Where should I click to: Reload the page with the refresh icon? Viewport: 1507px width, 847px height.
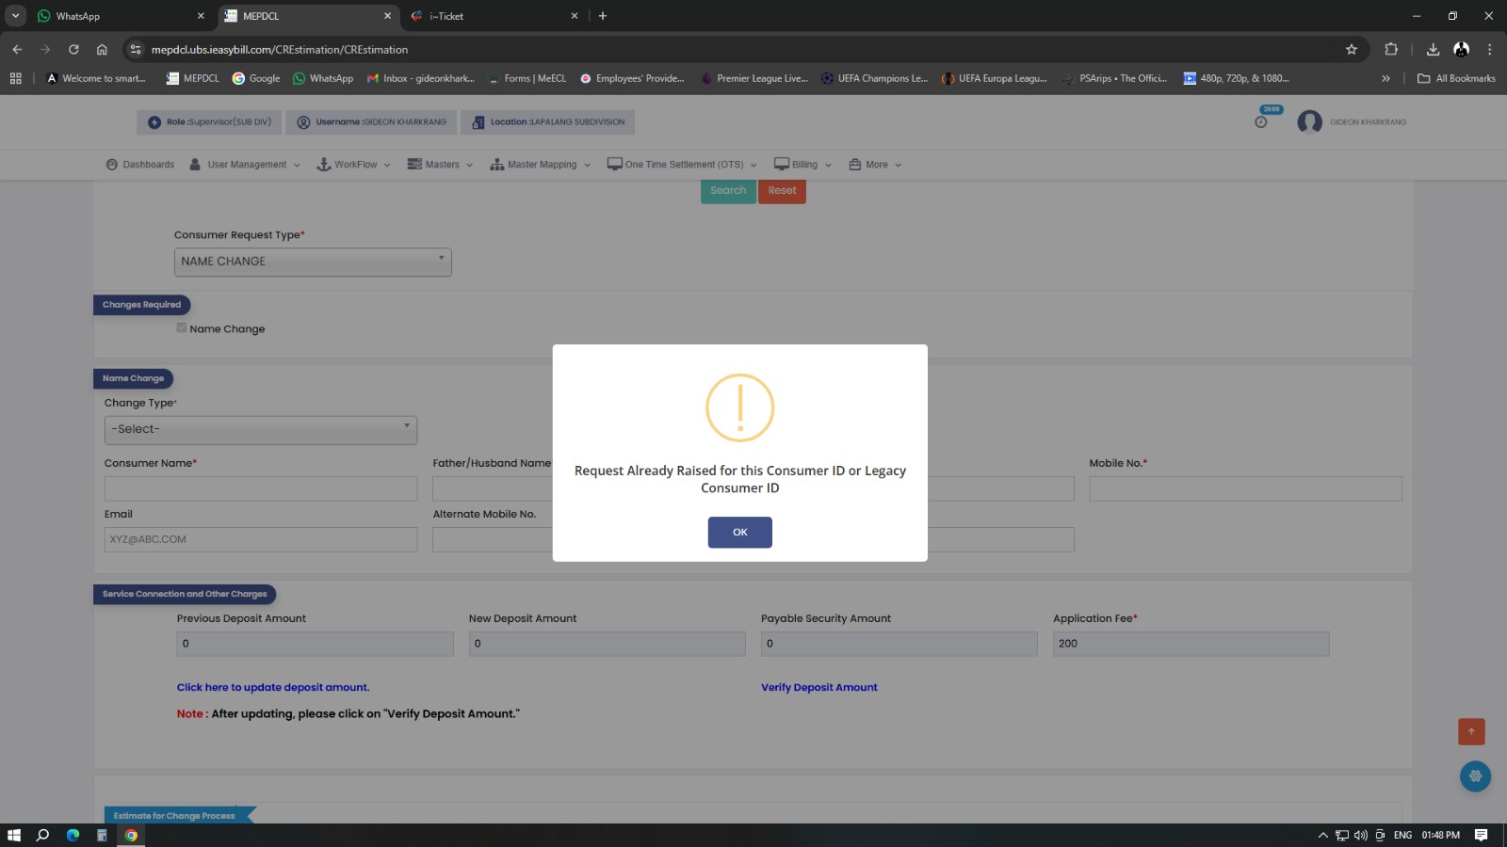73,50
